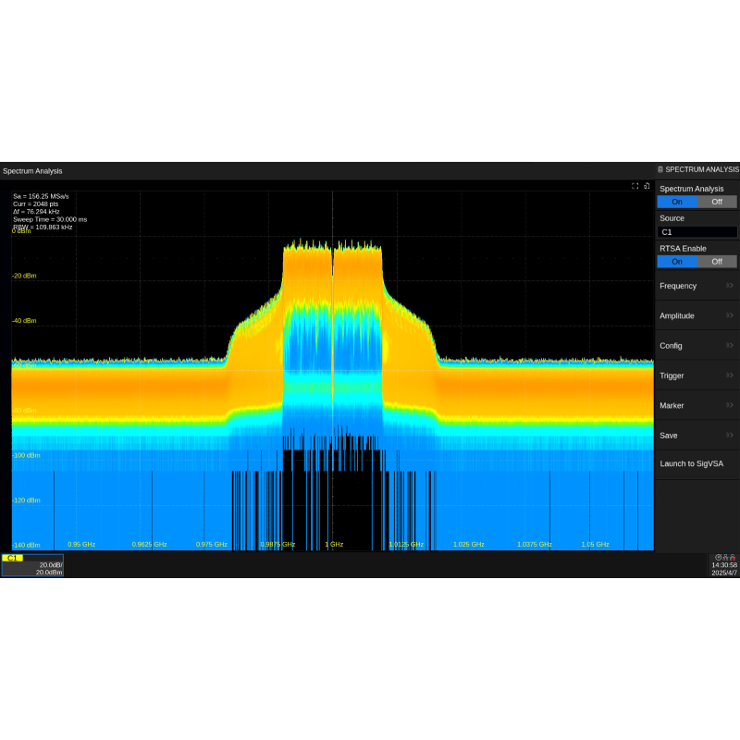Image resolution: width=740 pixels, height=740 pixels.
Task: Expand the Amplitude submenu
Action: click(x=697, y=315)
